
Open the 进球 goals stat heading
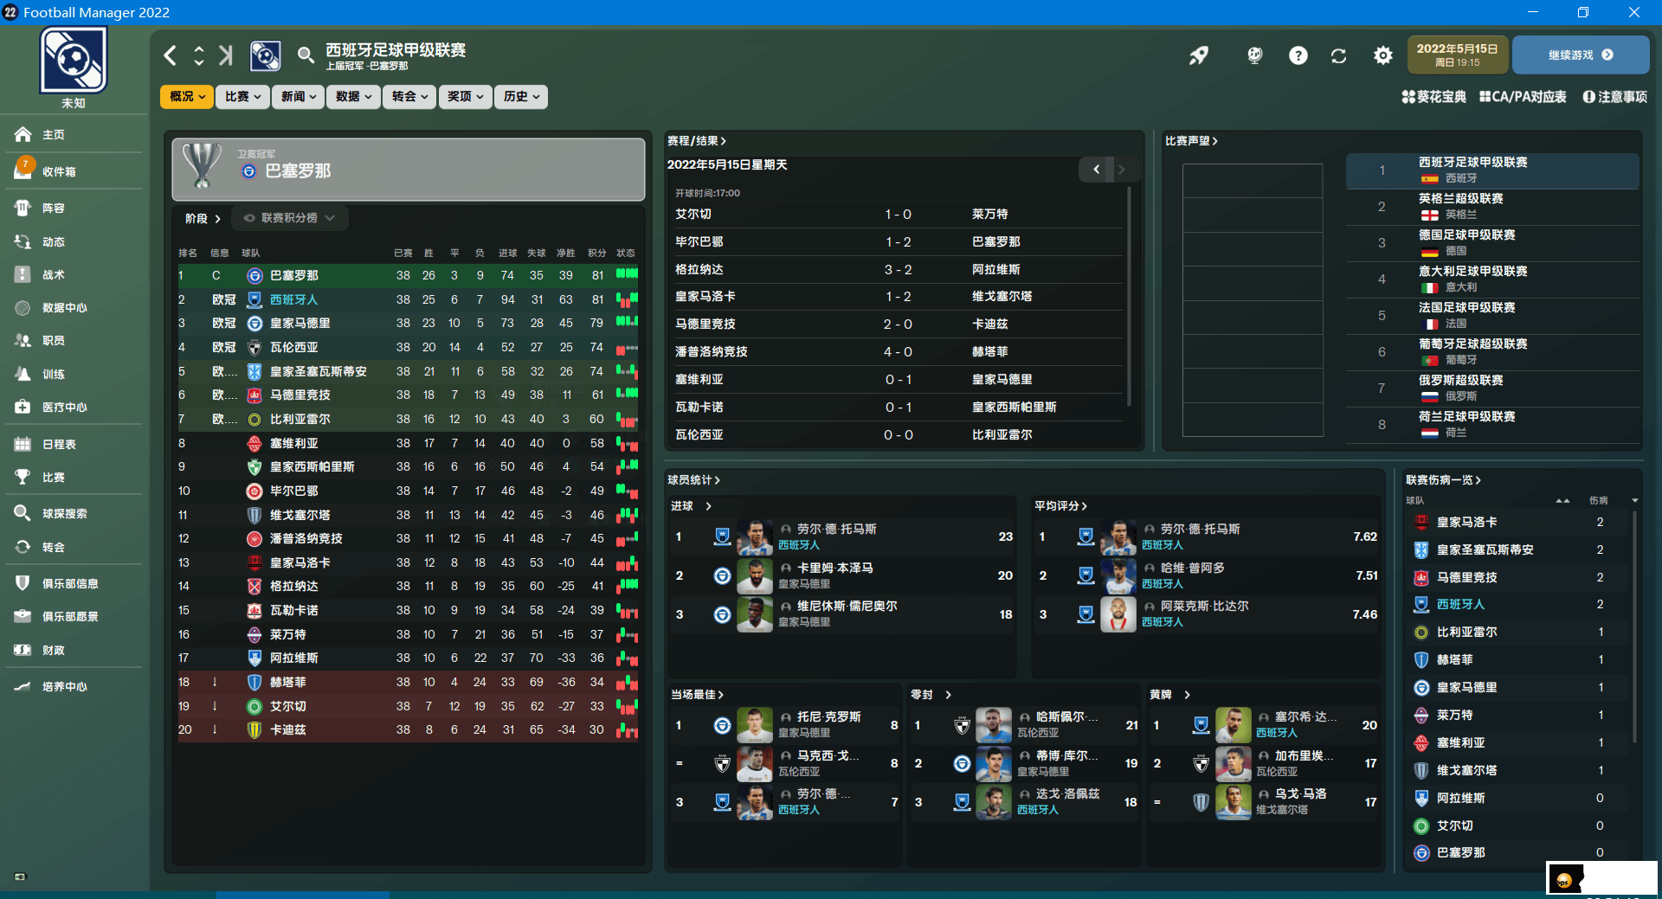click(x=691, y=506)
